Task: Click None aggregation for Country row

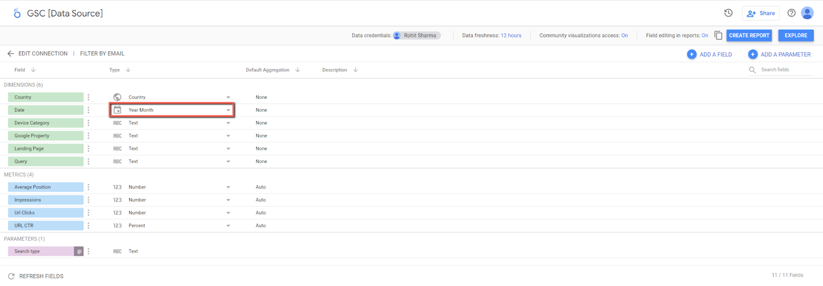Action: [x=261, y=97]
